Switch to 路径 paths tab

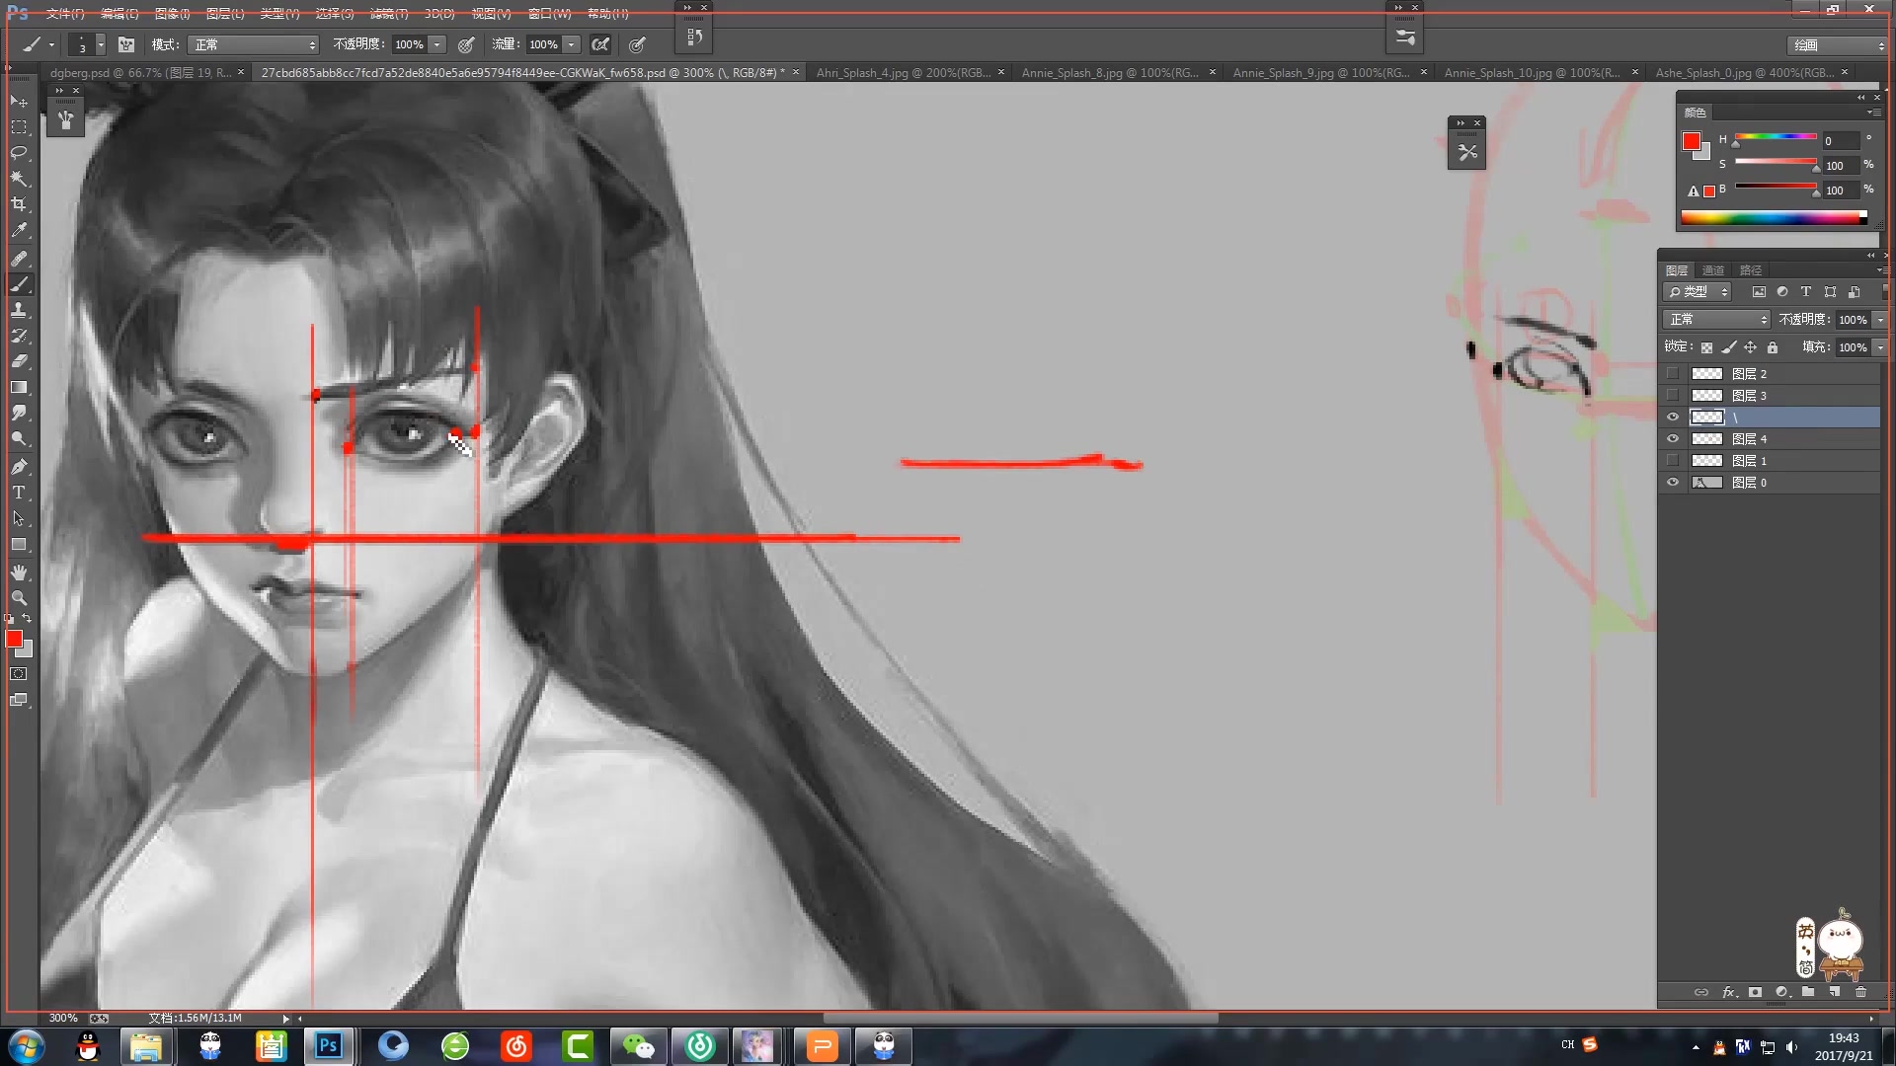tap(1751, 270)
